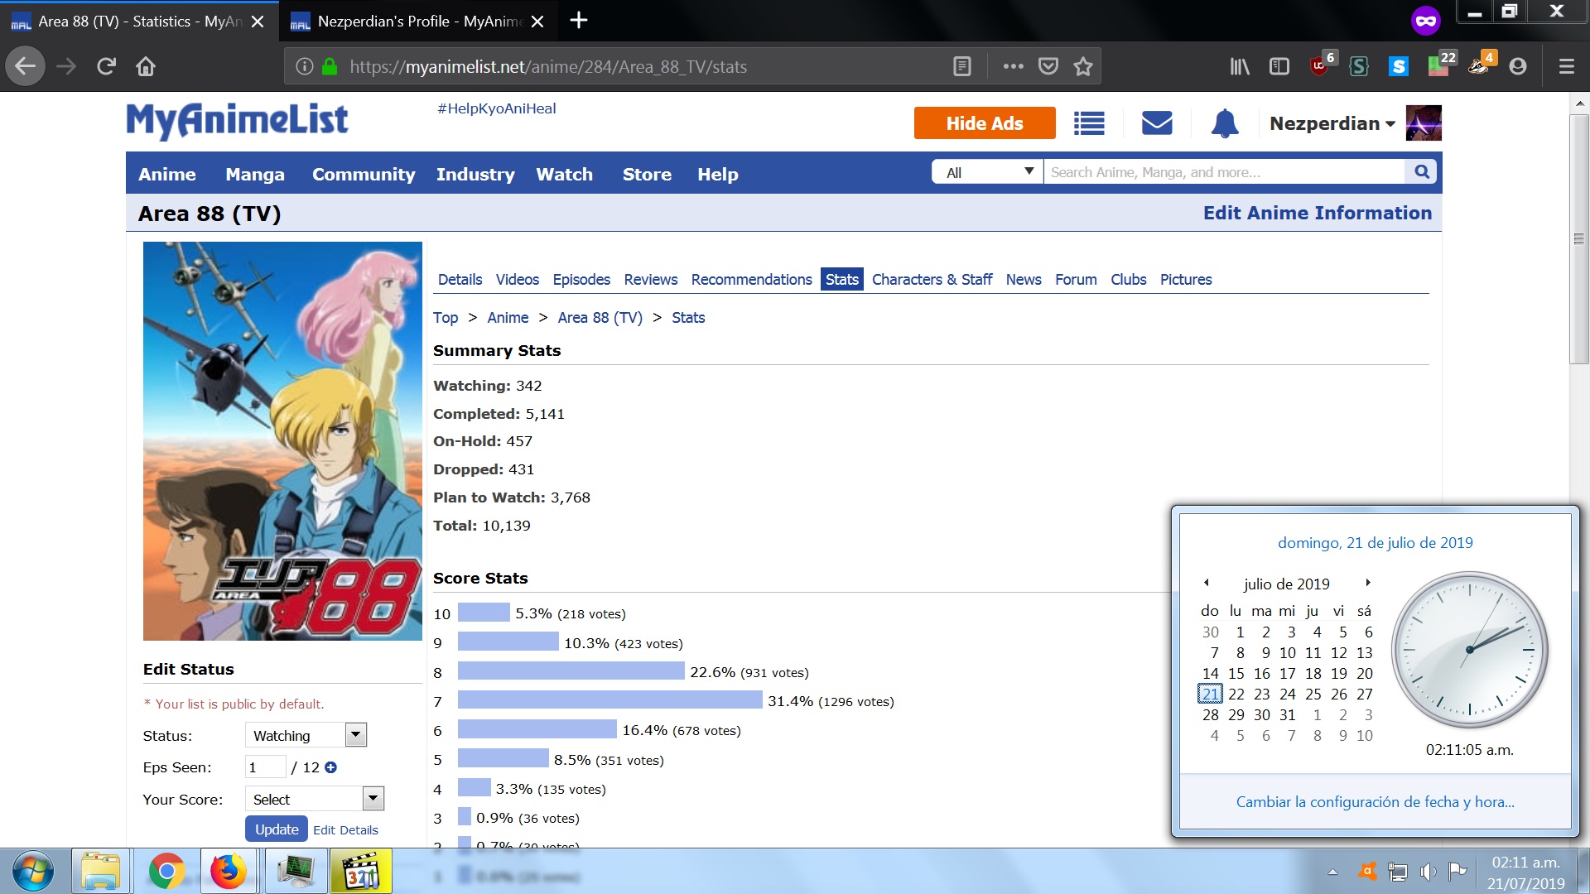
Task: Open the Edit Details link
Action: tap(345, 829)
